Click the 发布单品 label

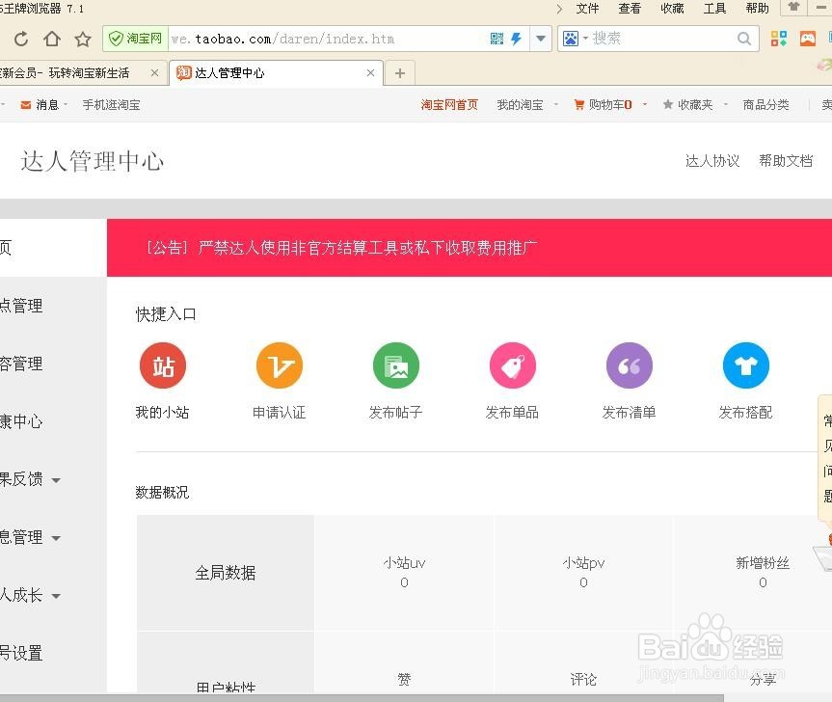(x=512, y=413)
